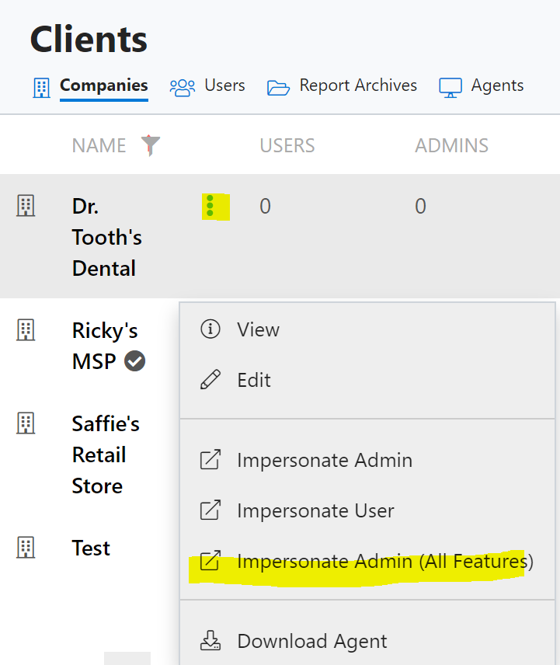This screenshot has width=560, height=665.
Task: Click the download icon beside Download Agent
Action: (210, 640)
